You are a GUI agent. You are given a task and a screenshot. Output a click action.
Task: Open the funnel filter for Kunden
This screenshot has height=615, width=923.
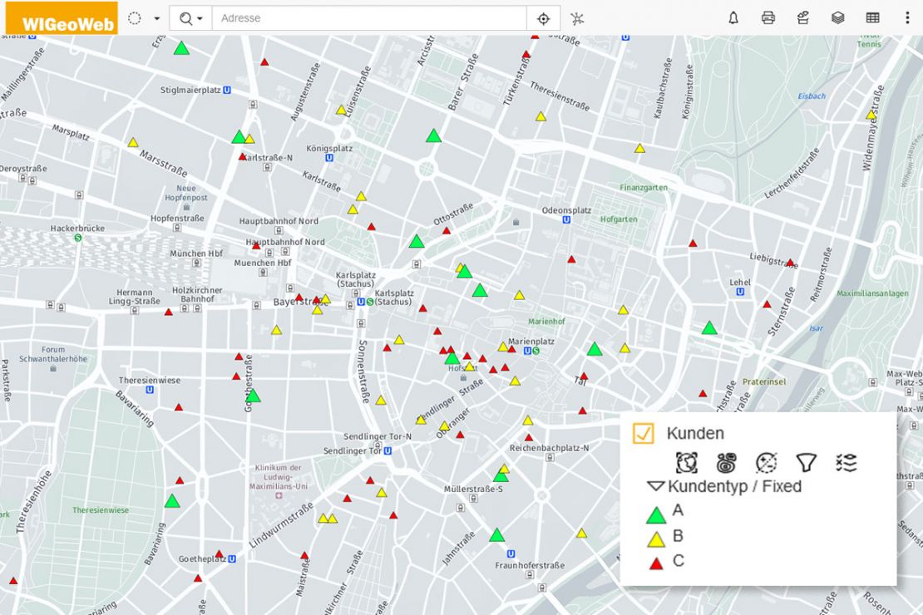coord(806,463)
